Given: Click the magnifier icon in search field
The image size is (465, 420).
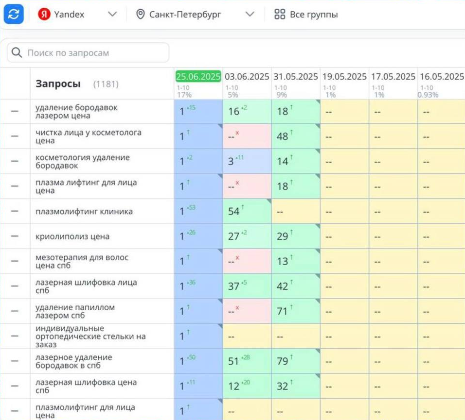Looking at the screenshot, I should point(17,53).
